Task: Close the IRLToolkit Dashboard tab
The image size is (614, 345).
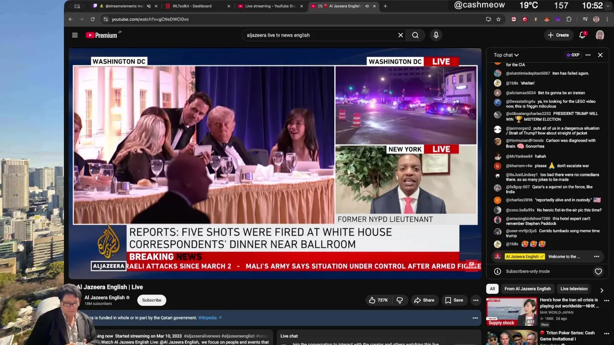Action: tap(228, 6)
